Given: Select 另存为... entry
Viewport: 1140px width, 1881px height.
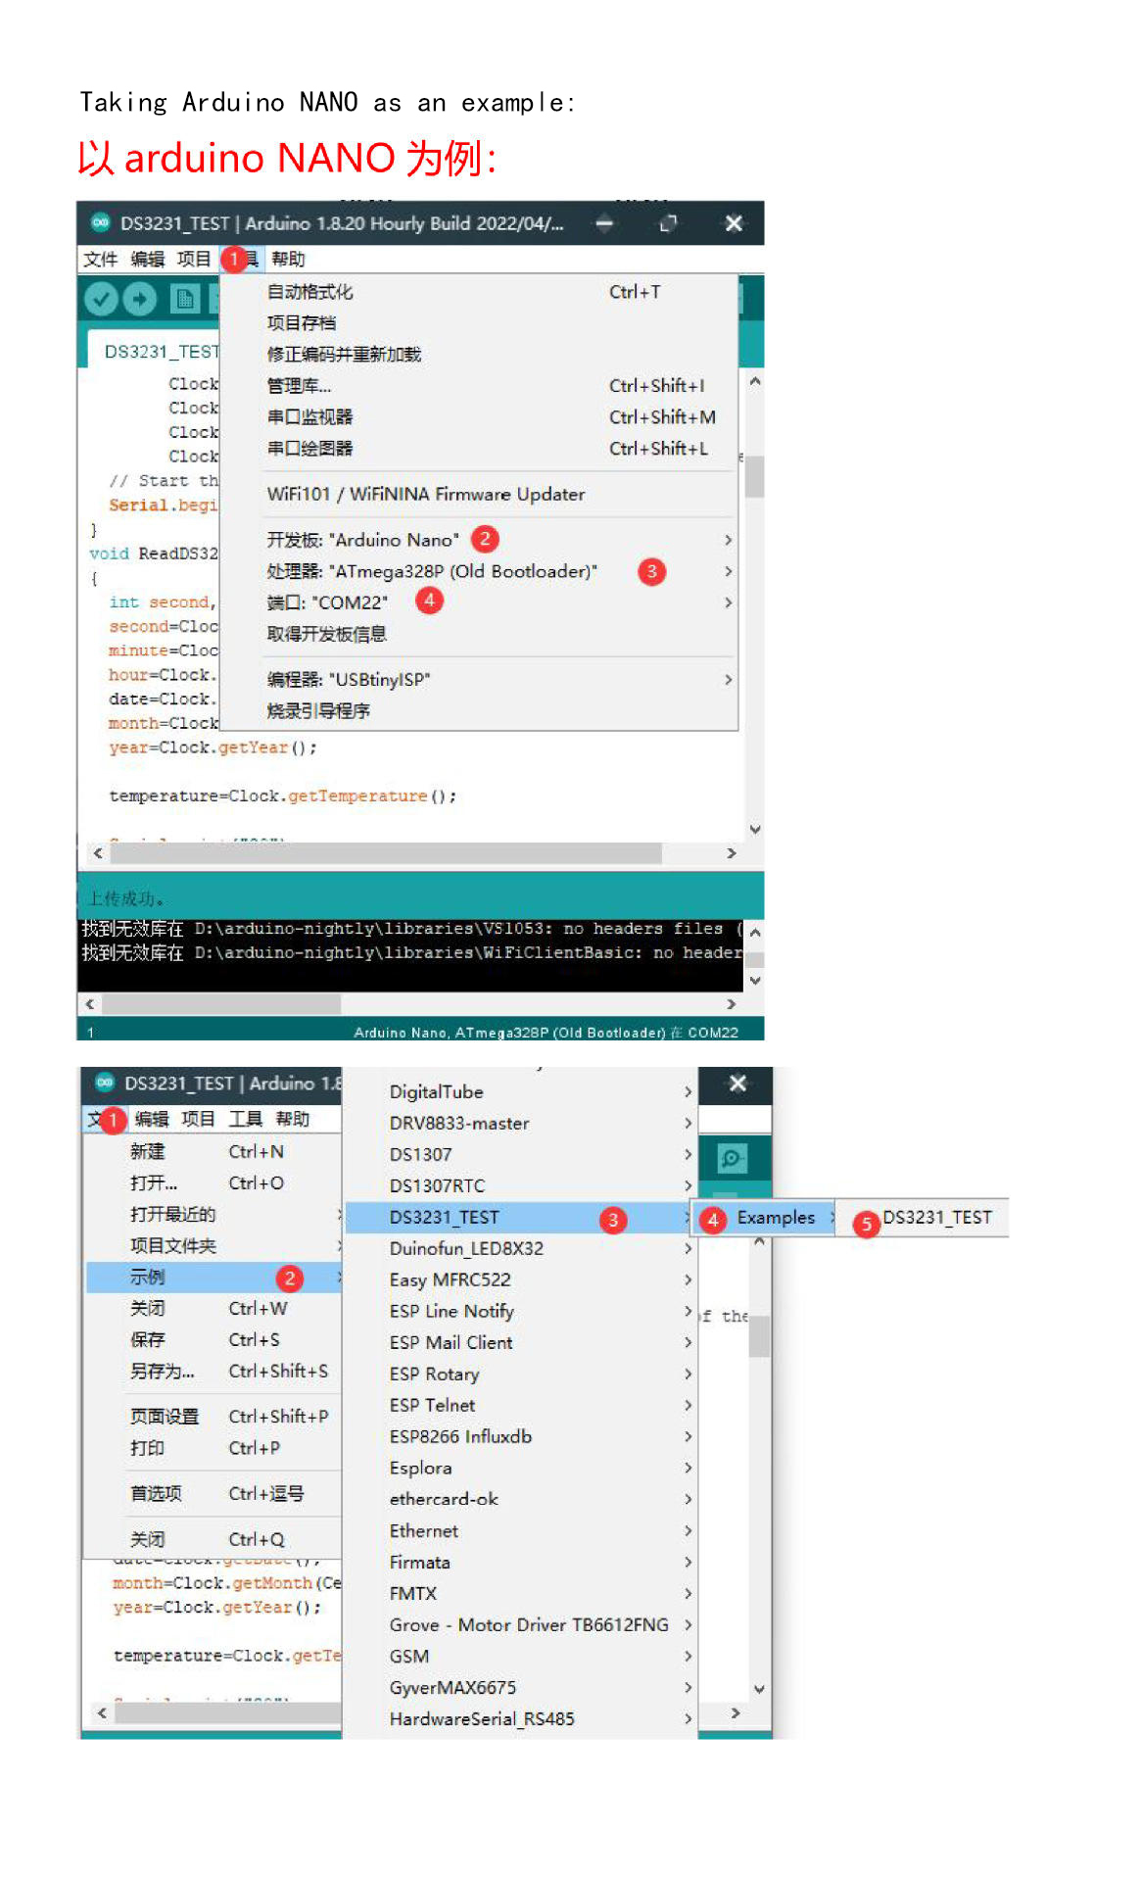Looking at the screenshot, I should point(214,1372).
